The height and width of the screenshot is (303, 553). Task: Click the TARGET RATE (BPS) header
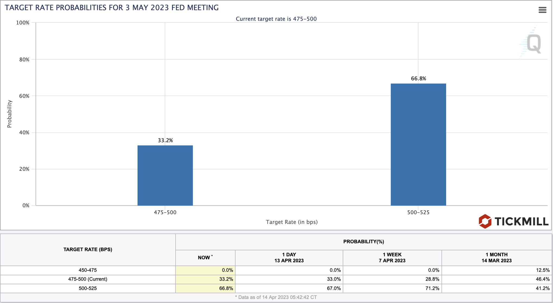click(88, 250)
